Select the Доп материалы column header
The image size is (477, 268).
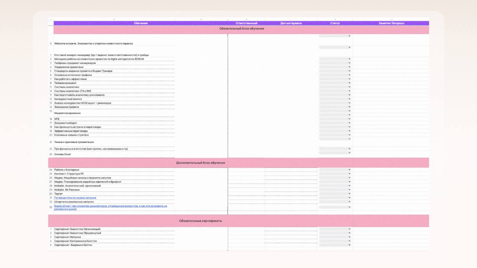click(291, 23)
